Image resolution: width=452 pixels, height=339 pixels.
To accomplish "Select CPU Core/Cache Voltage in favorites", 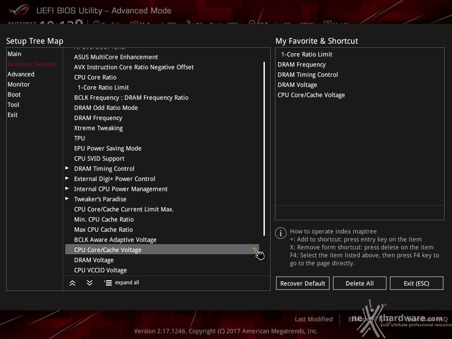I will coord(311,95).
